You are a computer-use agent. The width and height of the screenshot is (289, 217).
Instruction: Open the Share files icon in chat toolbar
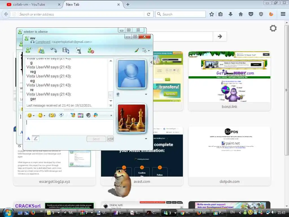[41, 50]
